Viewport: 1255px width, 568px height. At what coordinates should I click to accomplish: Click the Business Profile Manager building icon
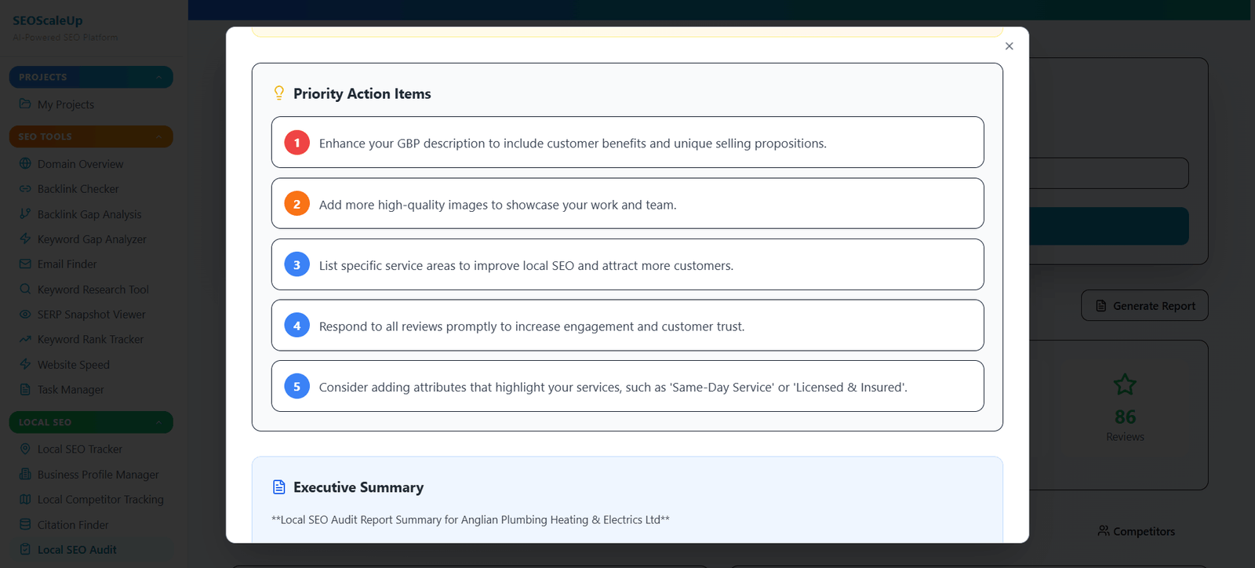[25, 474]
